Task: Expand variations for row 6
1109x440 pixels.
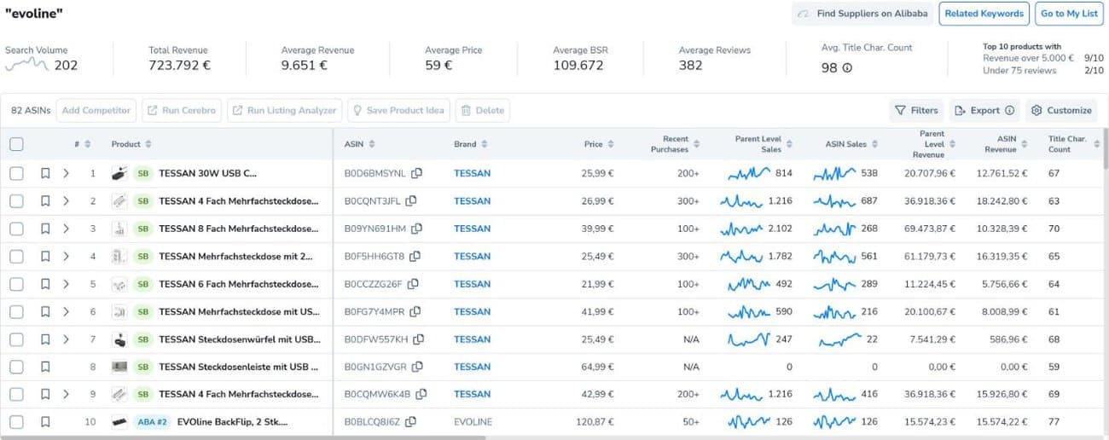Action: click(66, 311)
